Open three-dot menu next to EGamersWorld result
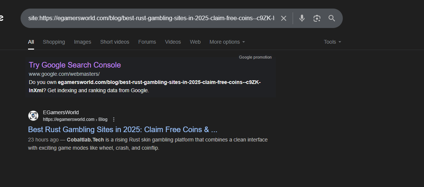 tap(114, 119)
